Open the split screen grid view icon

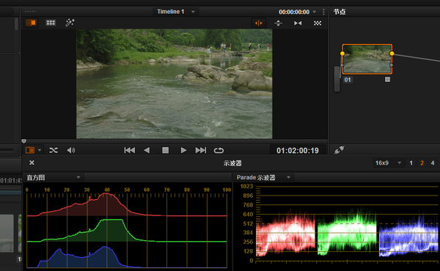[x=51, y=23]
